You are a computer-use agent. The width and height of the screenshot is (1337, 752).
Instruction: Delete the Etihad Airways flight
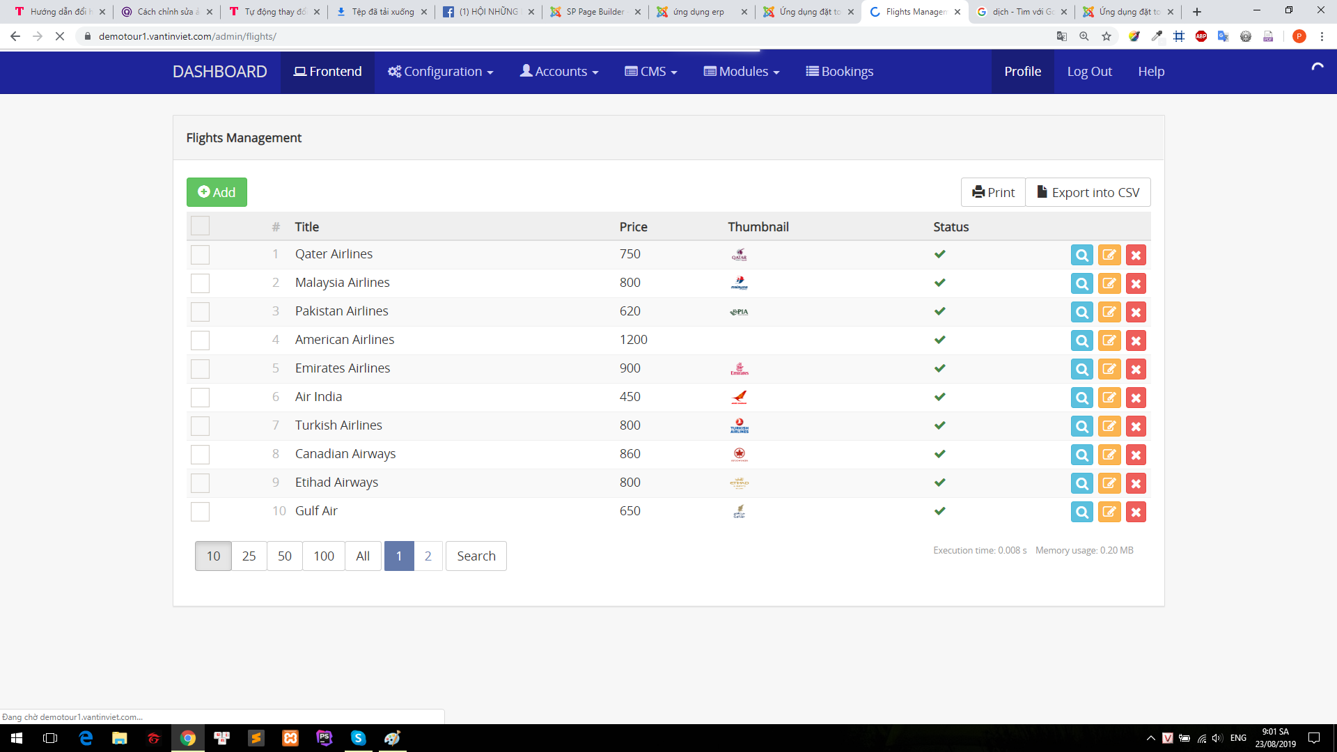coord(1136,483)
